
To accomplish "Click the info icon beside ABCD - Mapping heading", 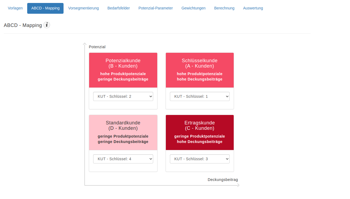I will (47, 25).
